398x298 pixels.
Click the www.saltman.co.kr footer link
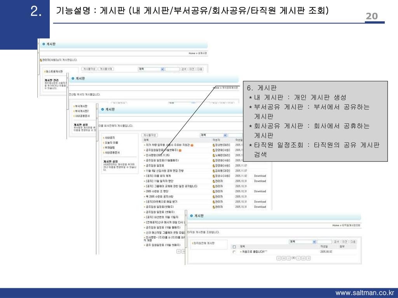(365, 293)
